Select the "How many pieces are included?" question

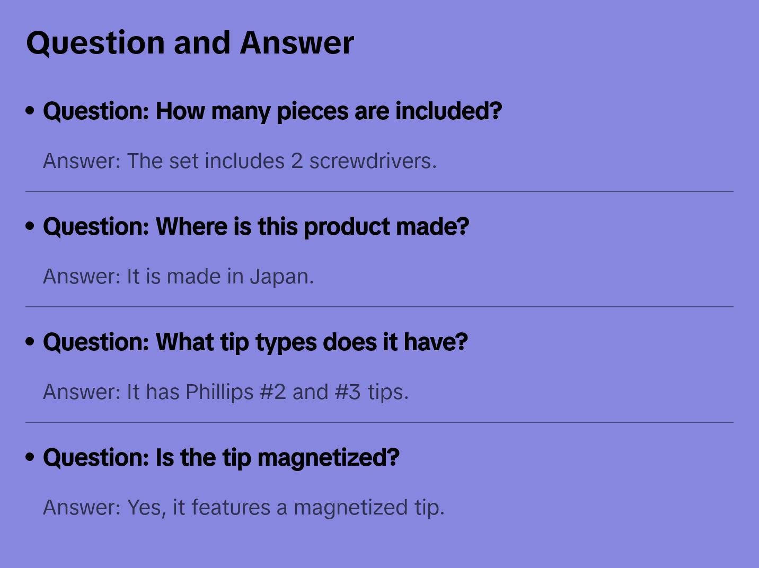pyautogui.click(x=272, y=111)
